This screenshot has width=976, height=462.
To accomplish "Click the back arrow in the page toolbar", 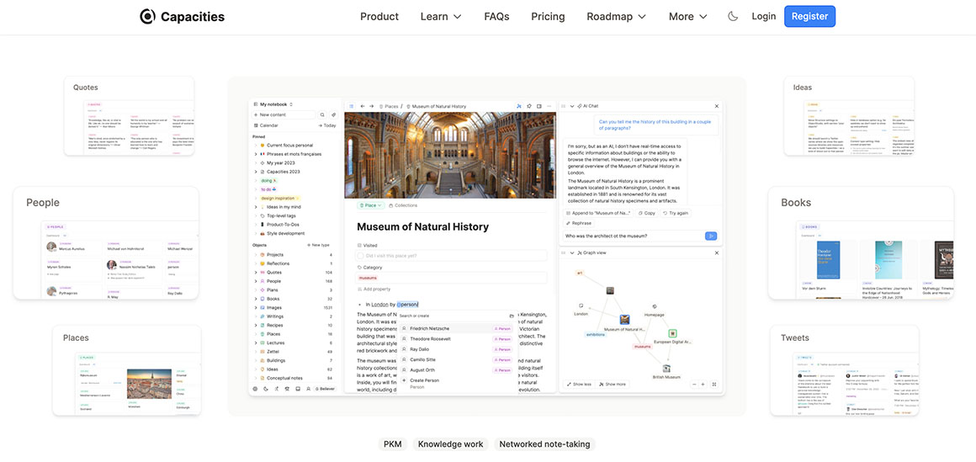I will [x=362, y=106].
